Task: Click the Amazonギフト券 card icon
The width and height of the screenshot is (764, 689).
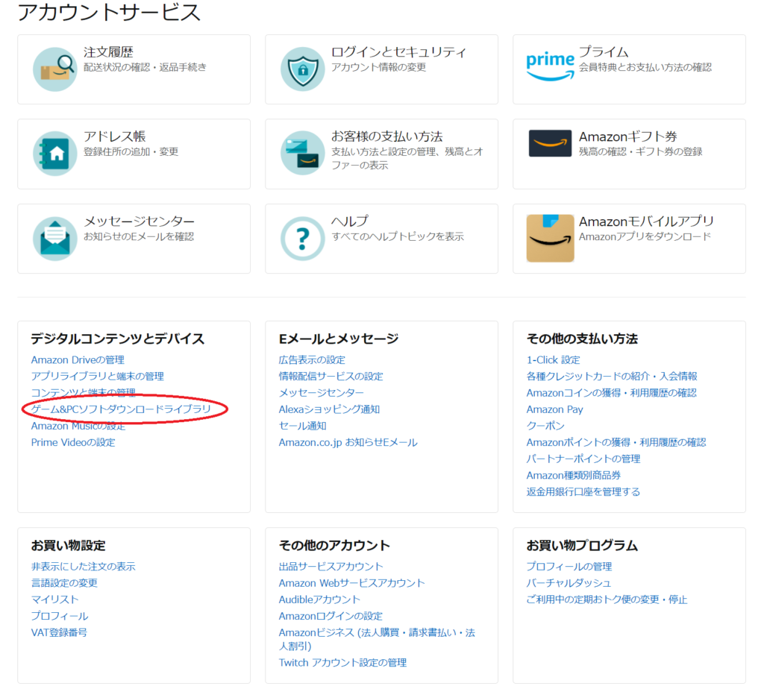Action: coord(550,143)
